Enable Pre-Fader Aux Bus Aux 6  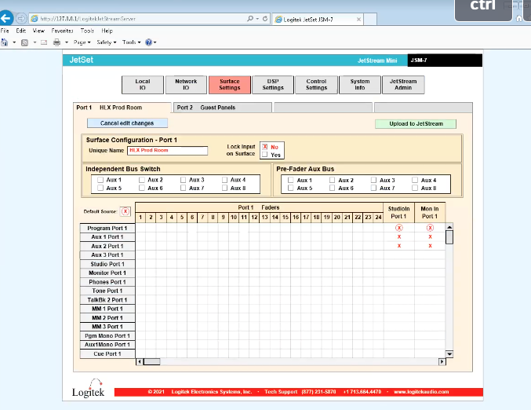coord(333,188)
